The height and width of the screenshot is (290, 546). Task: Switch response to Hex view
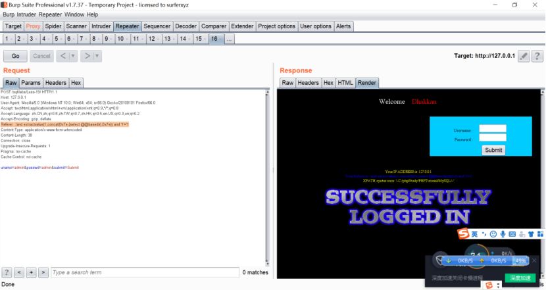coord(328,83)
